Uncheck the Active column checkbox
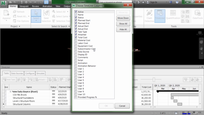204x115 pixels. pos(76,11)
